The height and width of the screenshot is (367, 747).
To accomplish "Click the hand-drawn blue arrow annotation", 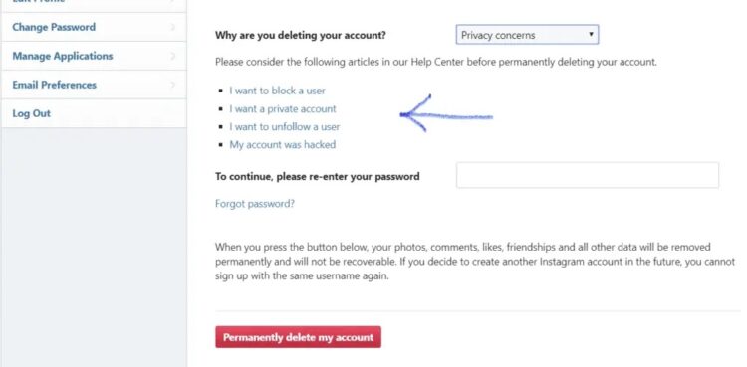I will click(x=446, y=113).
